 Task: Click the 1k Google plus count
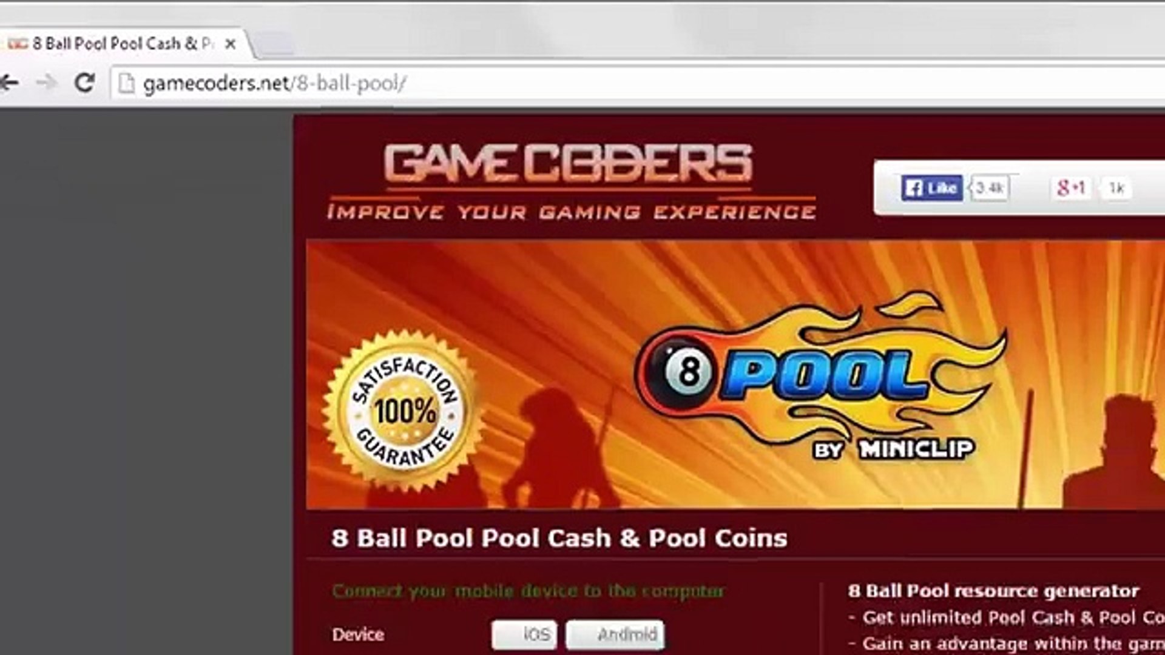[x=1116, y=188]
